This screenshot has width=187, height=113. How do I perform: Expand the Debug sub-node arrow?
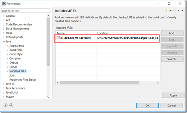coord(7,63)
